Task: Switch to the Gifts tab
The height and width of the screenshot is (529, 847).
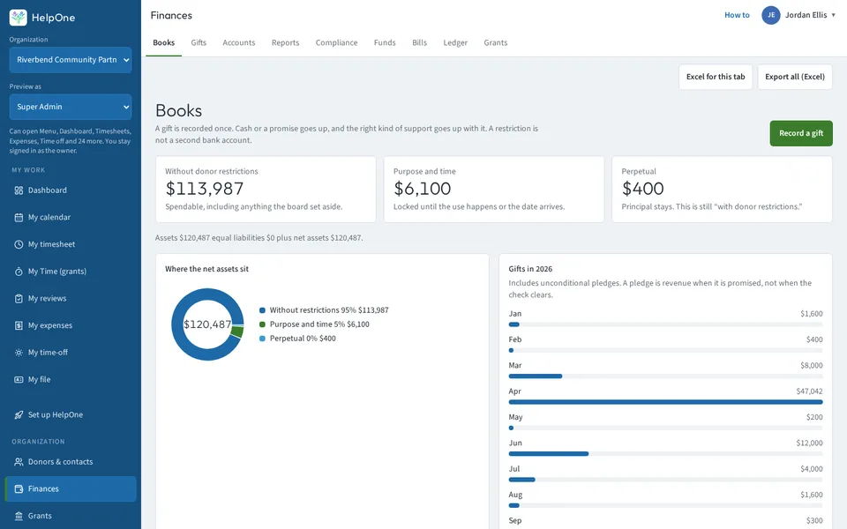Action: [x=199, y=42]
